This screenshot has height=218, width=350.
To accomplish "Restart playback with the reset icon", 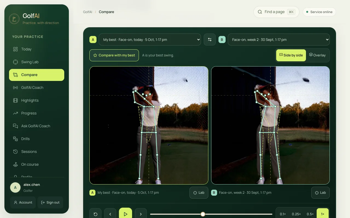I will pos(95,214).
